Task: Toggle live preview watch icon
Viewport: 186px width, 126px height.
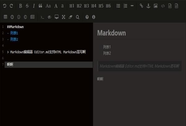Action: click(50, 17)
